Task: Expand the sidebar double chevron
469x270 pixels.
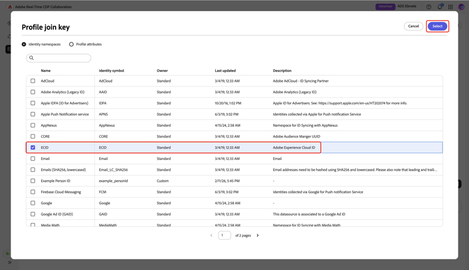Action: [x=9, y=262]
